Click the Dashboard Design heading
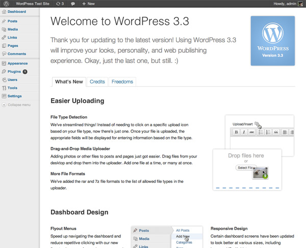Viewport: 306px width, 248px height. [x=79, y=212]
